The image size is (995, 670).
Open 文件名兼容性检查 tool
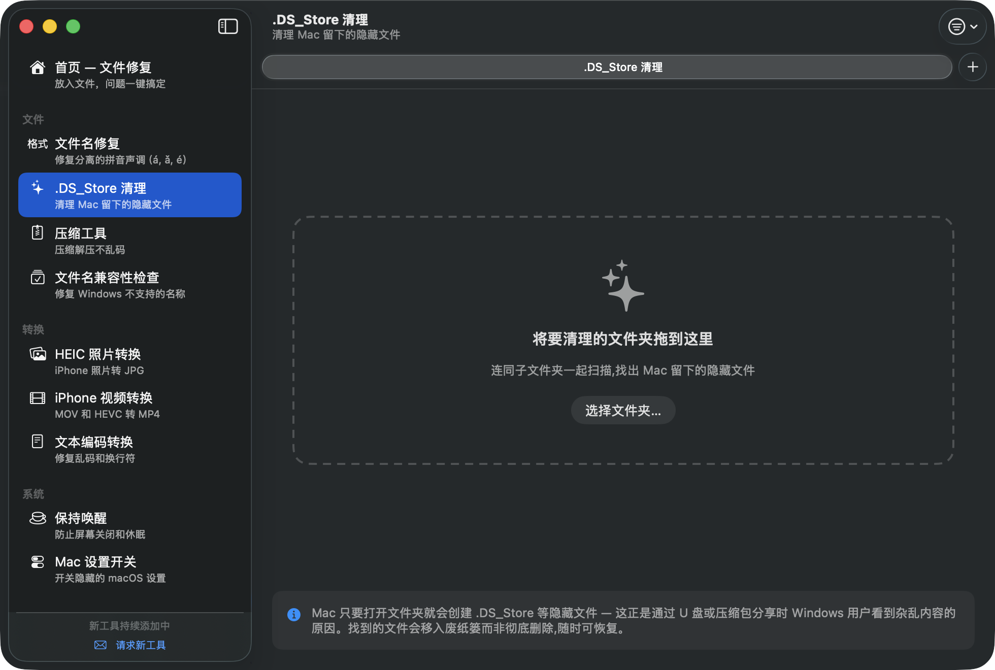pyautogui.click(x=130, y=285)
